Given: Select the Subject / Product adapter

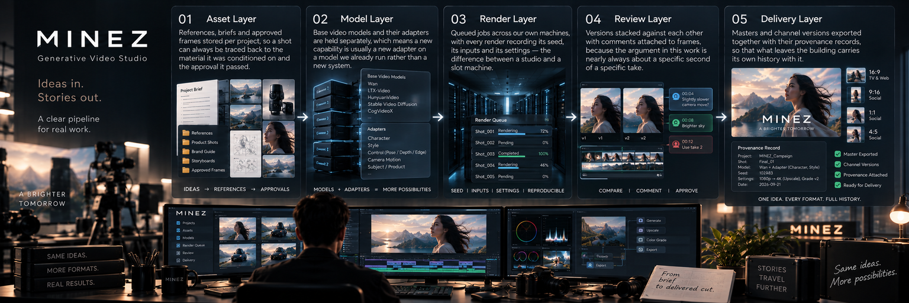Looking at the screenshot, I should (386, 167).
